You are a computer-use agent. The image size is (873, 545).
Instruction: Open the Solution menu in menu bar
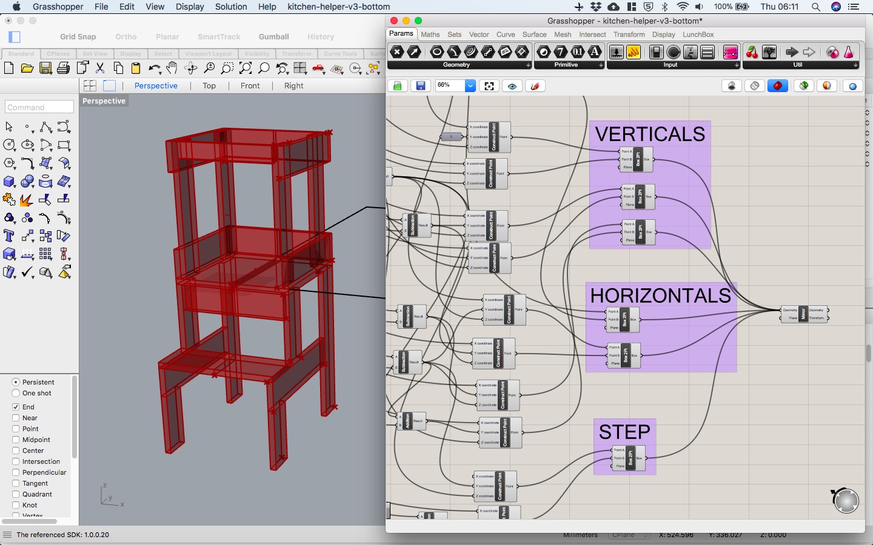click(231, 7)
